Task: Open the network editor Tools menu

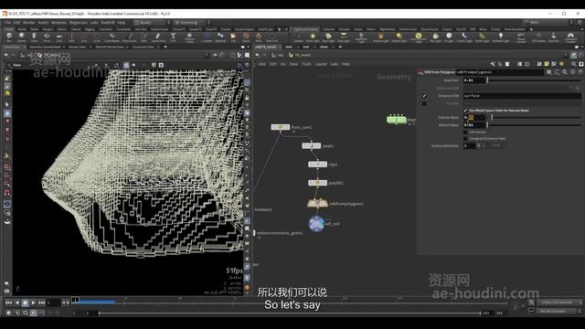Action: (306, 64)
